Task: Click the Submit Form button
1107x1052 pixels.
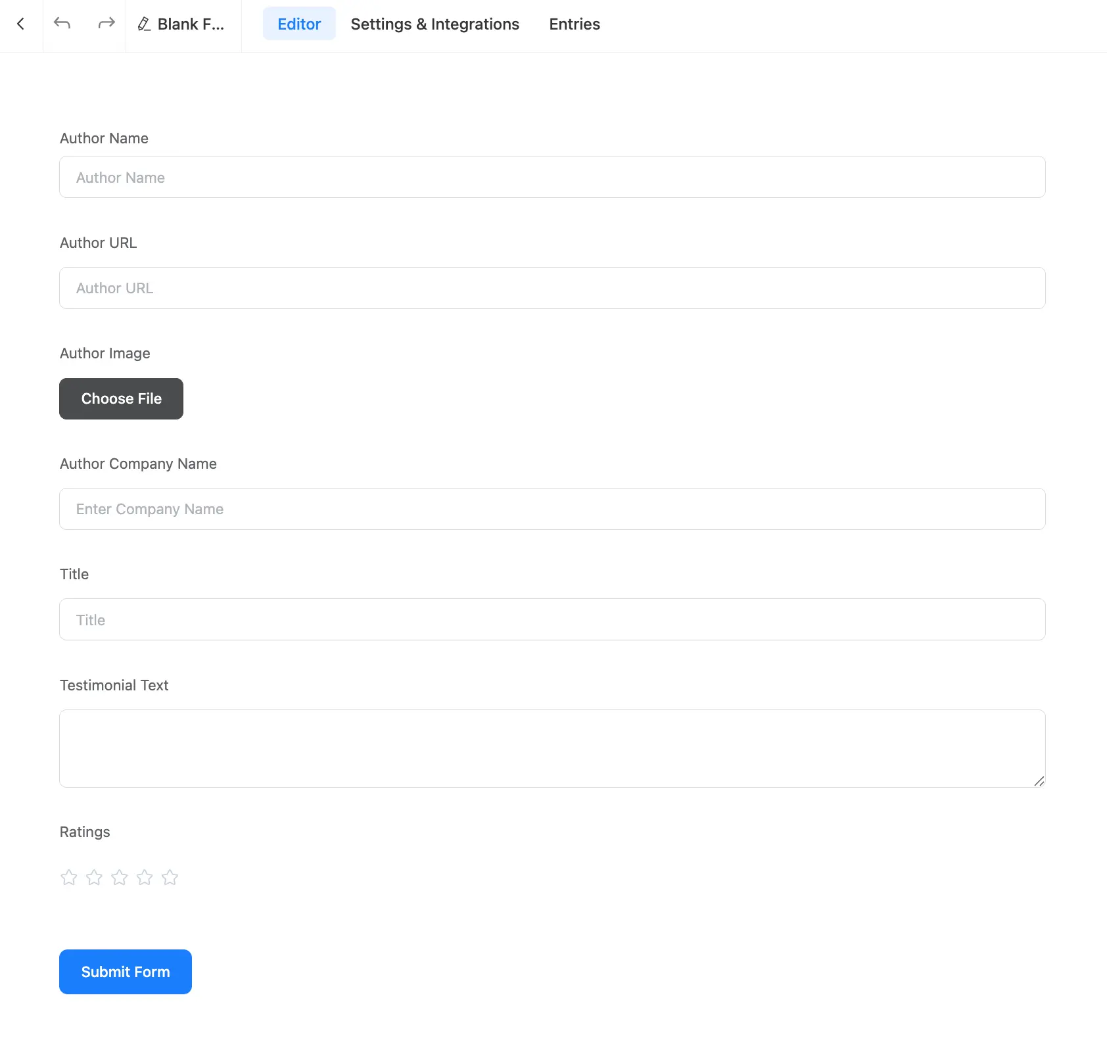Action: coord(126,972)
